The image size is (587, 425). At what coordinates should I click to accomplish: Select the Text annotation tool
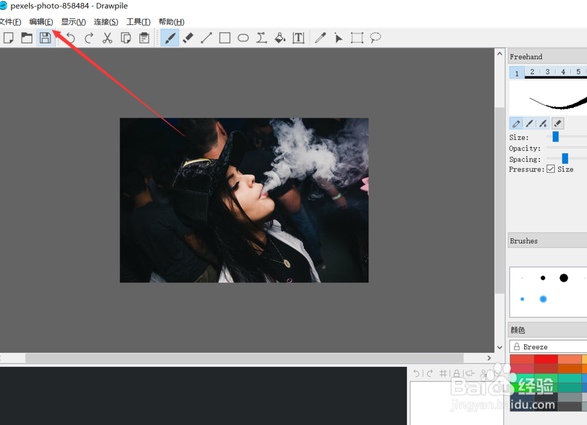pyautogui.click(x=298, y=38)
